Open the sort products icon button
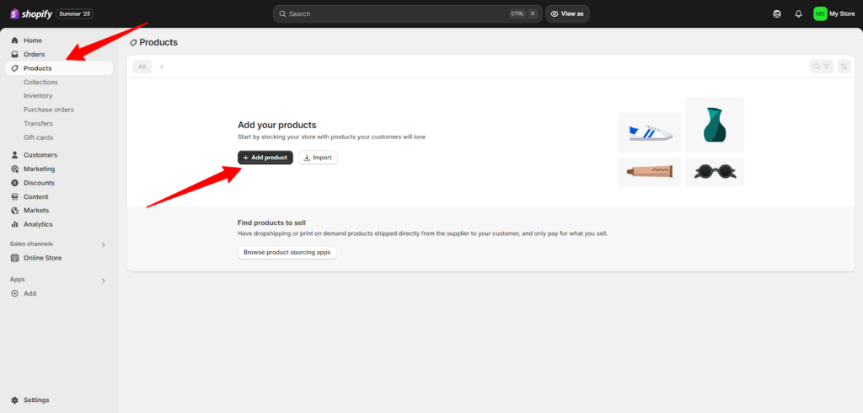863x413 pixels. tap(844, 67)
